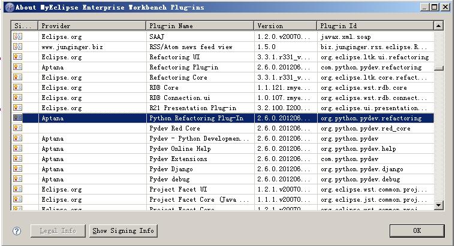Screen dimensions: 455x246
Task: Select the Pydev debug cell
Action: (200, 179)
